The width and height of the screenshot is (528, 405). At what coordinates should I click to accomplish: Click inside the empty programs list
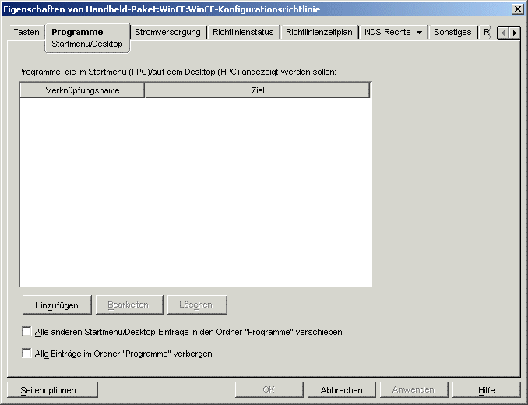(195, 192)
